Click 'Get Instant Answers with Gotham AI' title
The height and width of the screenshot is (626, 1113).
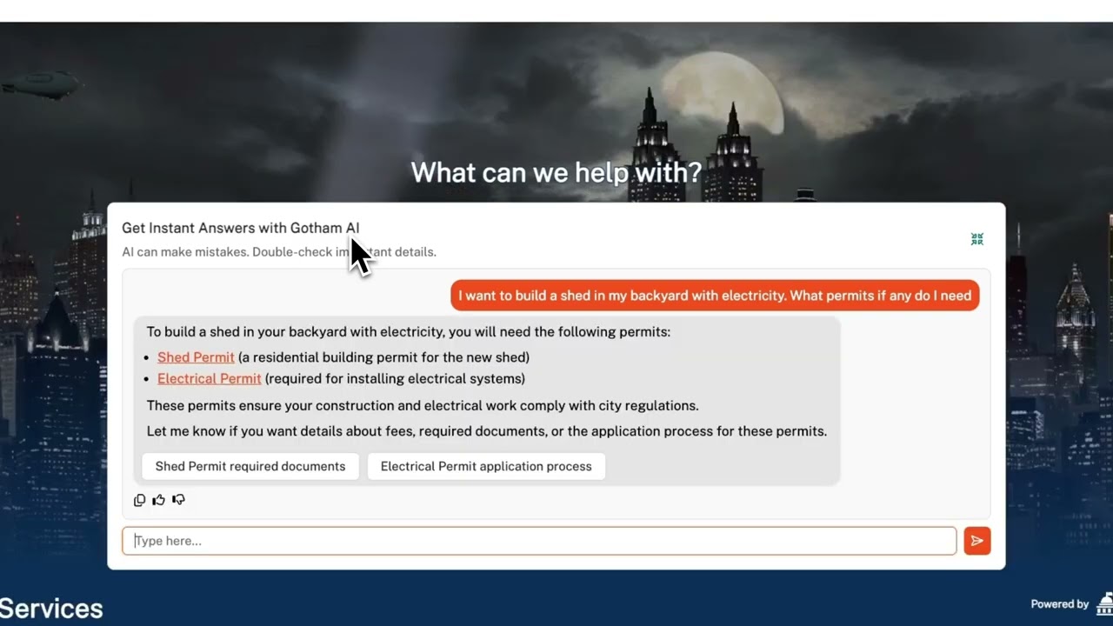(x=241, y=228)
